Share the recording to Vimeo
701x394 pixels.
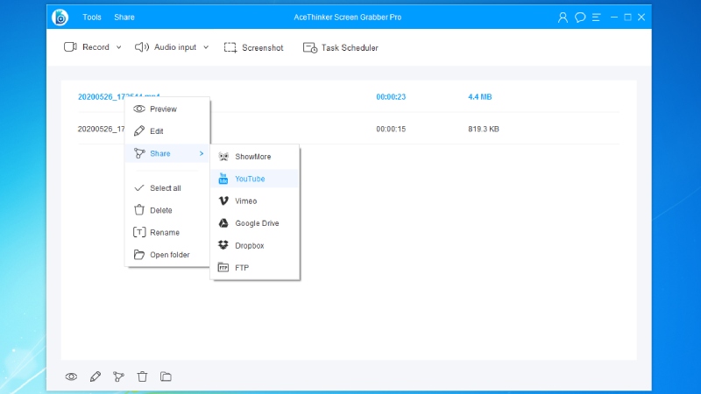pos(254,201)
